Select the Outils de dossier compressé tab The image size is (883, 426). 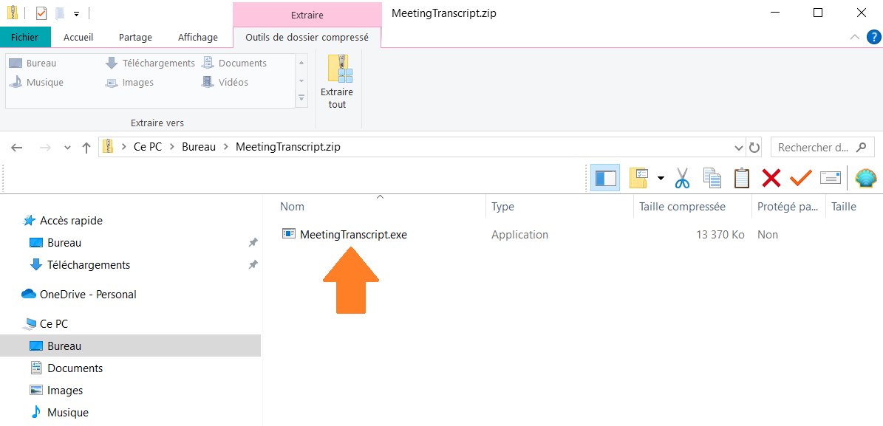pos(307,37)
